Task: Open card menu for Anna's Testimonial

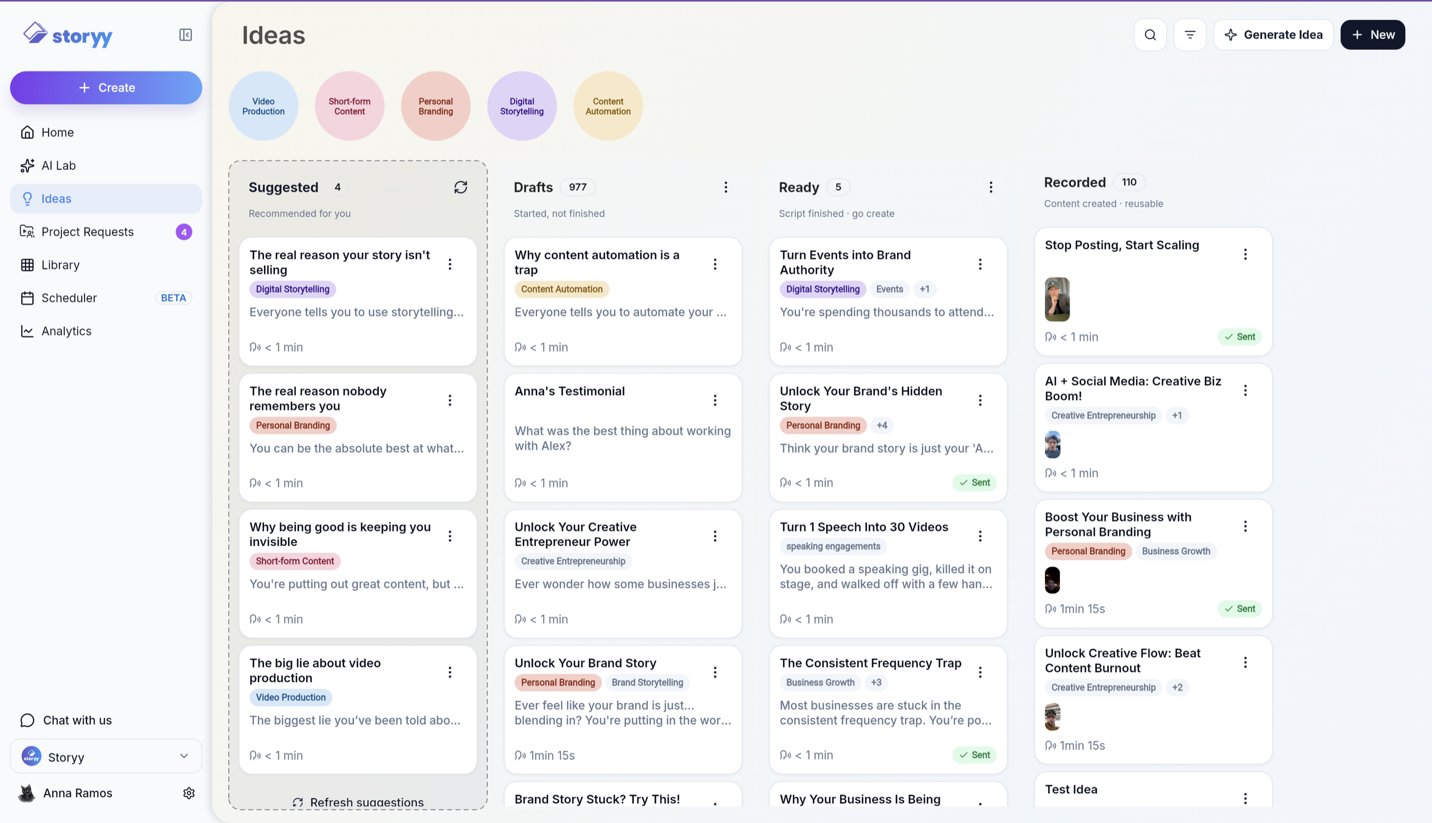Action: (715, 400)
